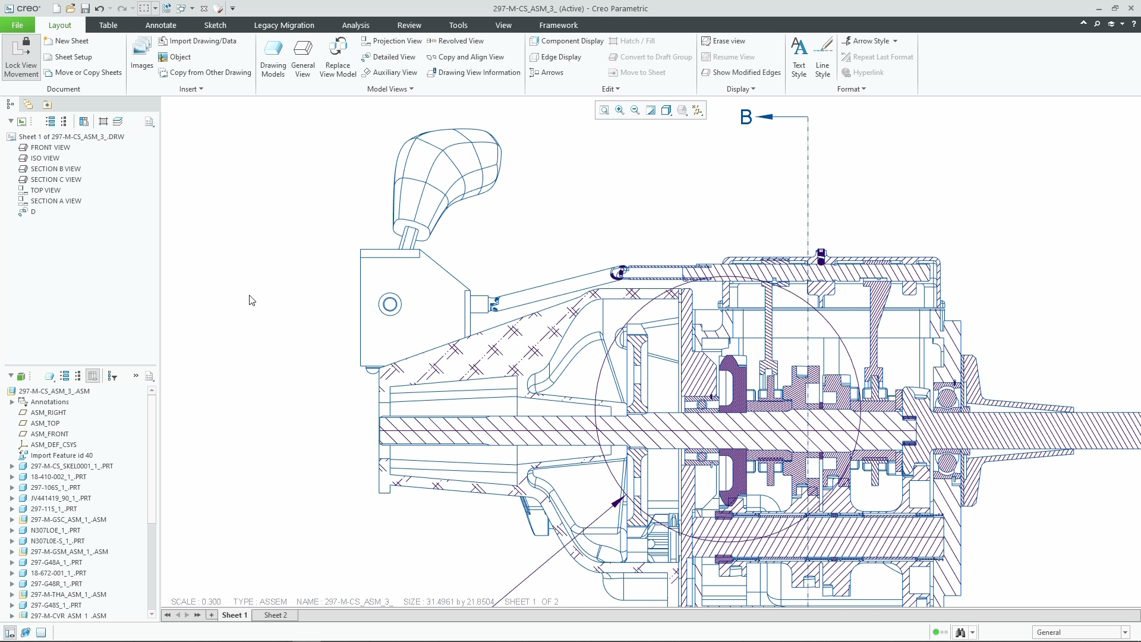Open Text Style settings

799,57
